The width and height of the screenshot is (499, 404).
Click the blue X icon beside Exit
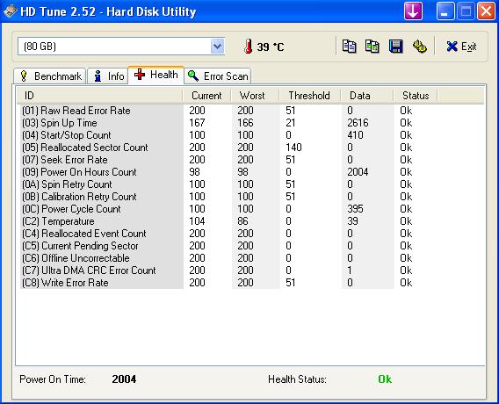point(452,47)
